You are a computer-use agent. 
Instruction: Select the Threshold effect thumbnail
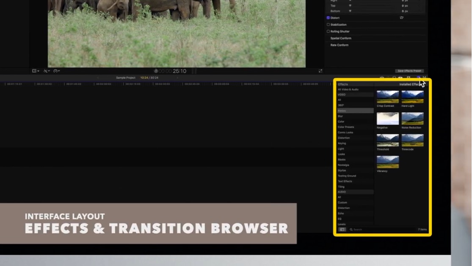[388, 140]
